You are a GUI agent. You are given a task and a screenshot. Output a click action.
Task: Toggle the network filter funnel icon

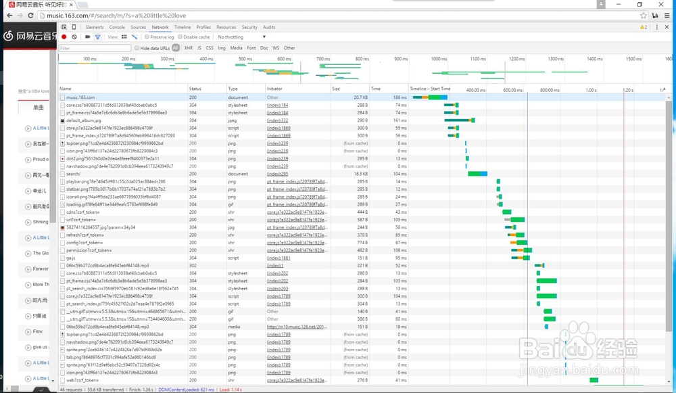tap(97, 37)
